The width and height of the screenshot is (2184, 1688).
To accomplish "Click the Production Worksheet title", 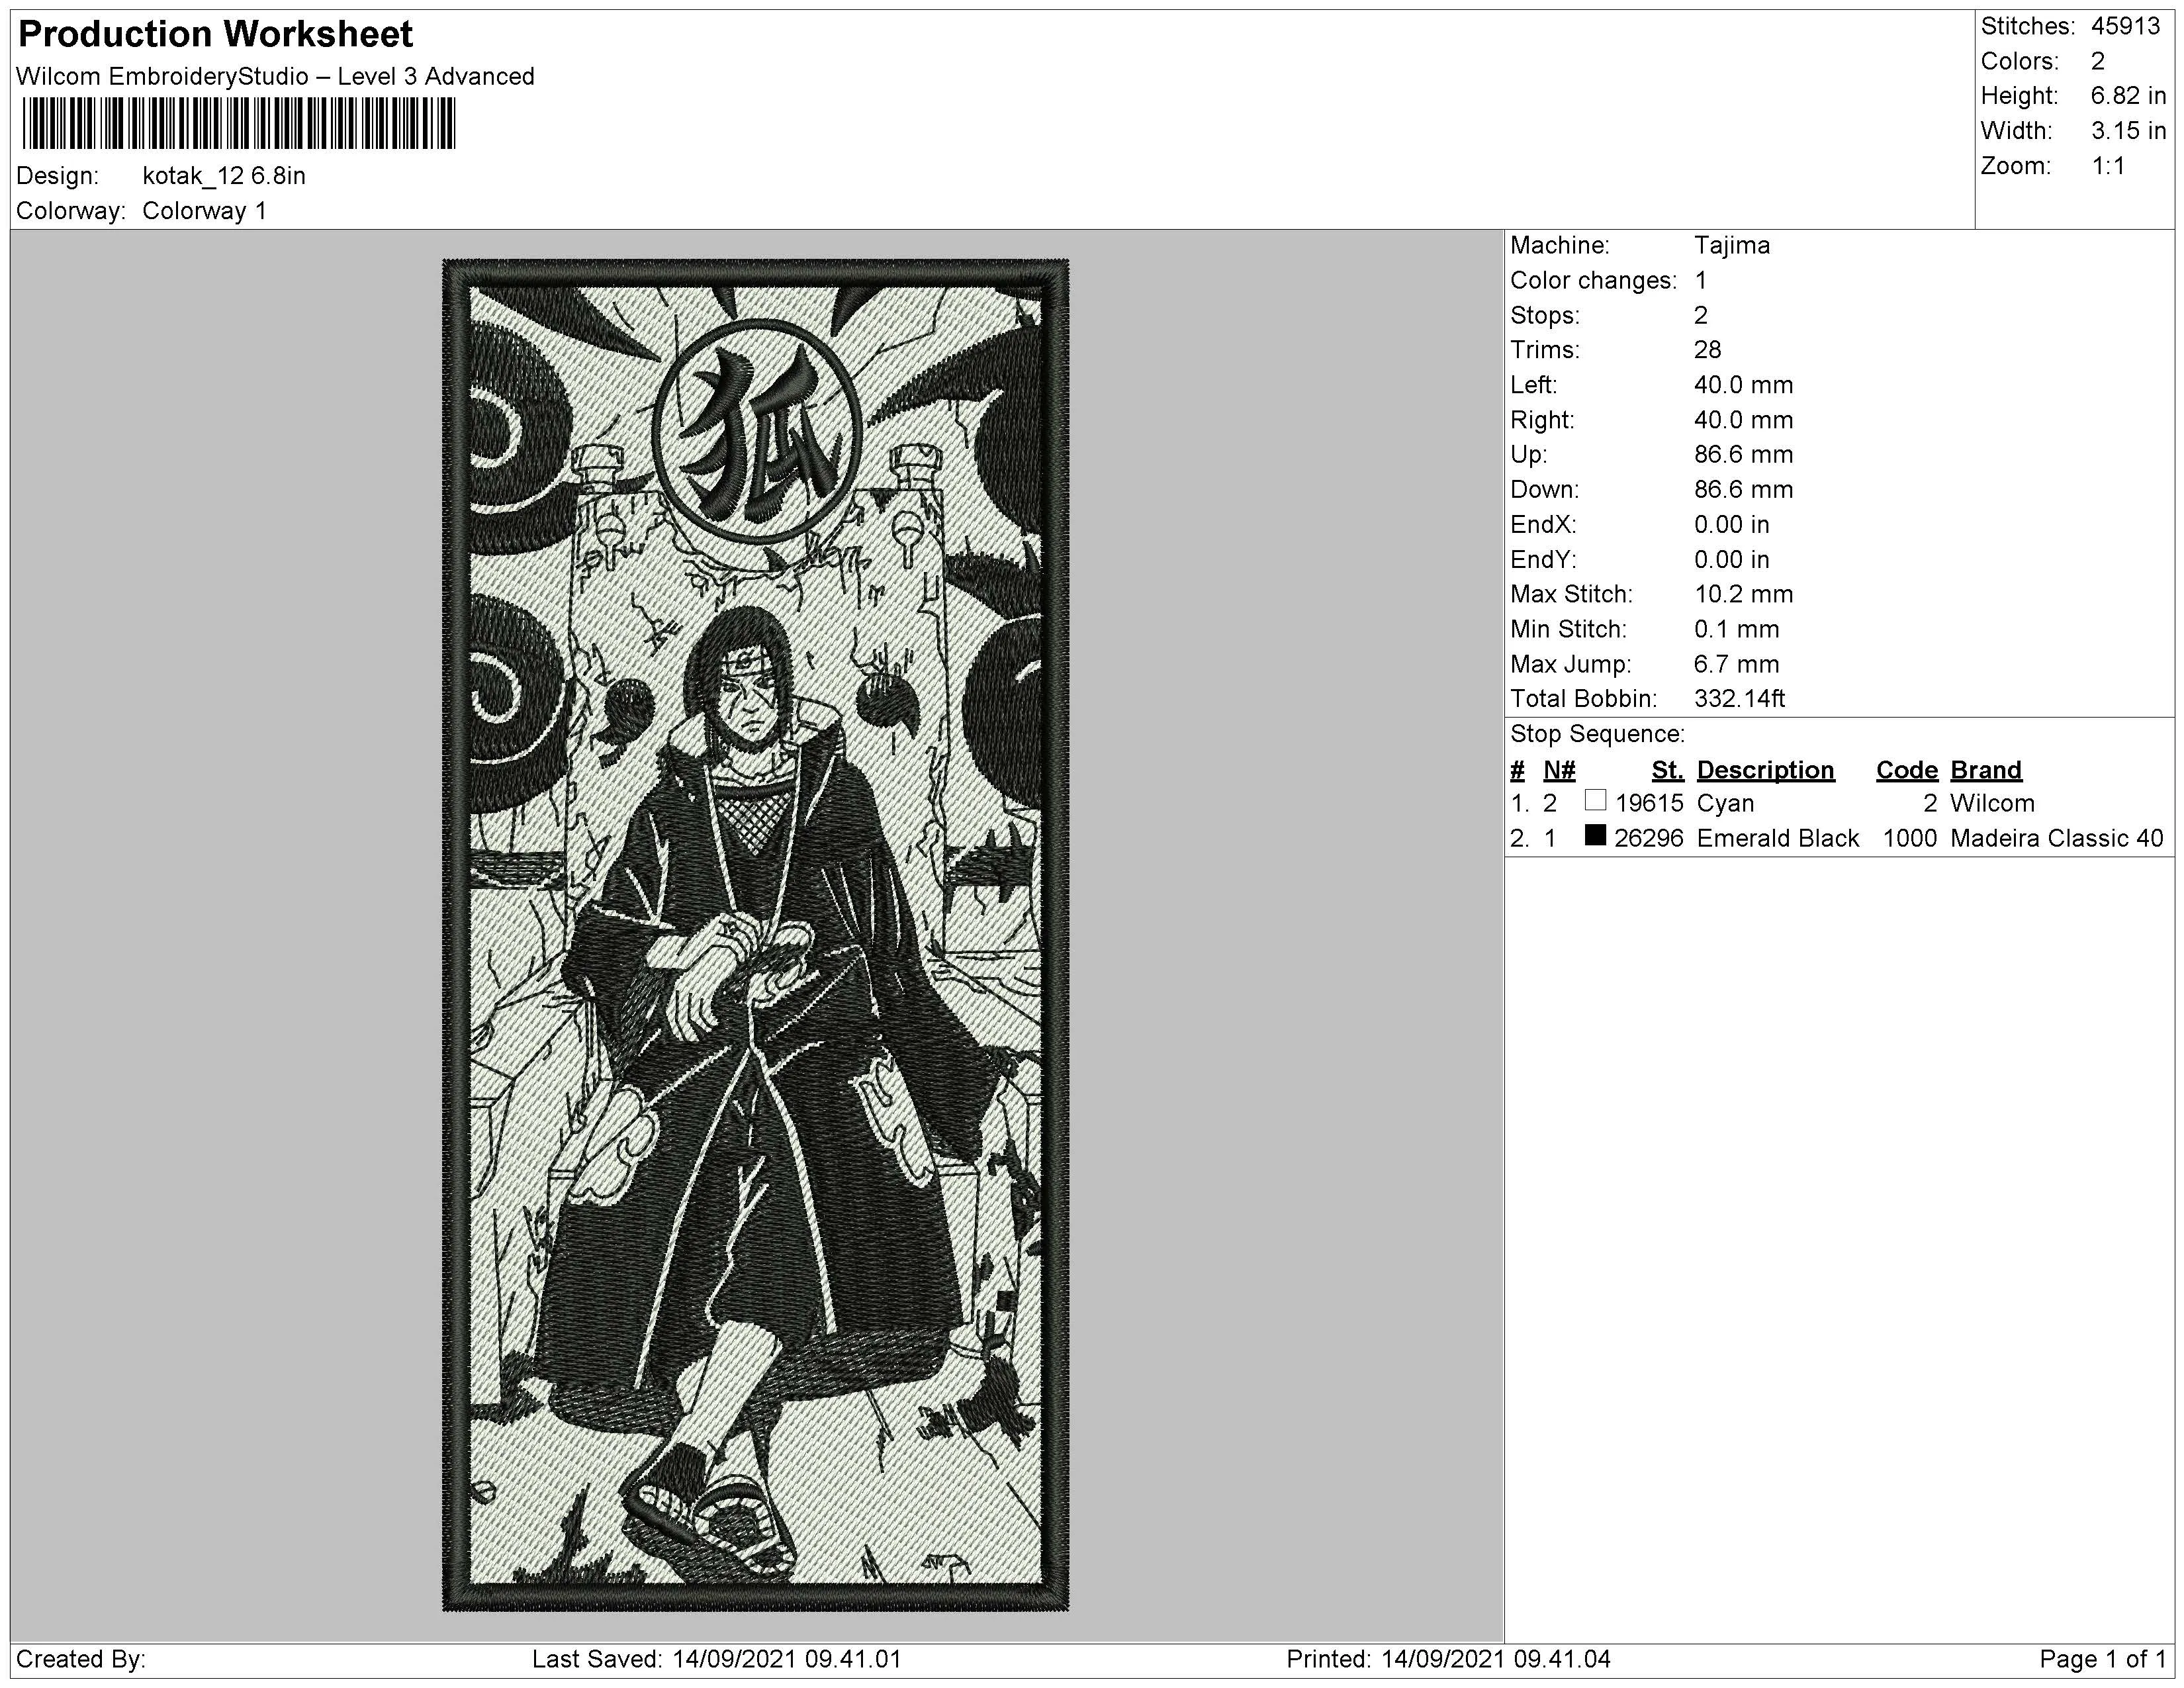I will [215, 35].
